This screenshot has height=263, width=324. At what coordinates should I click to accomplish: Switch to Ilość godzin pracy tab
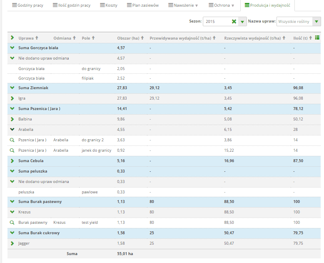click(x=72, y=5)
